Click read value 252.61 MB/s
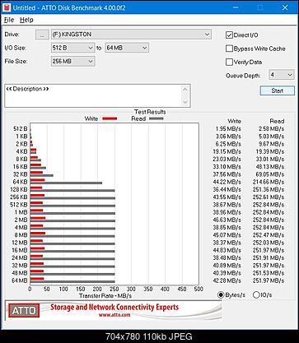 tap(269, 197)
